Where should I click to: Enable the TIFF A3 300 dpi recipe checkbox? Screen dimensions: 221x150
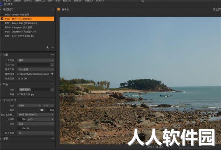coord(2,36)
